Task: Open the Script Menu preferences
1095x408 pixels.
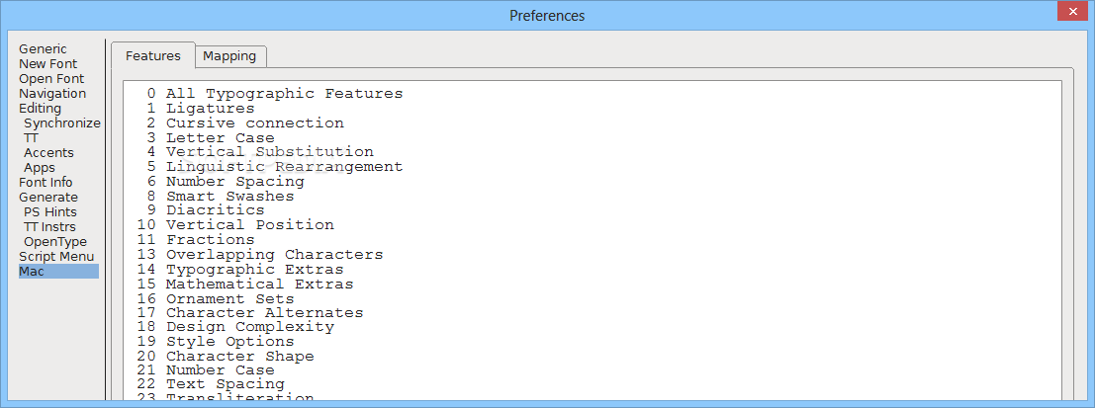Action: coord(56,257)
